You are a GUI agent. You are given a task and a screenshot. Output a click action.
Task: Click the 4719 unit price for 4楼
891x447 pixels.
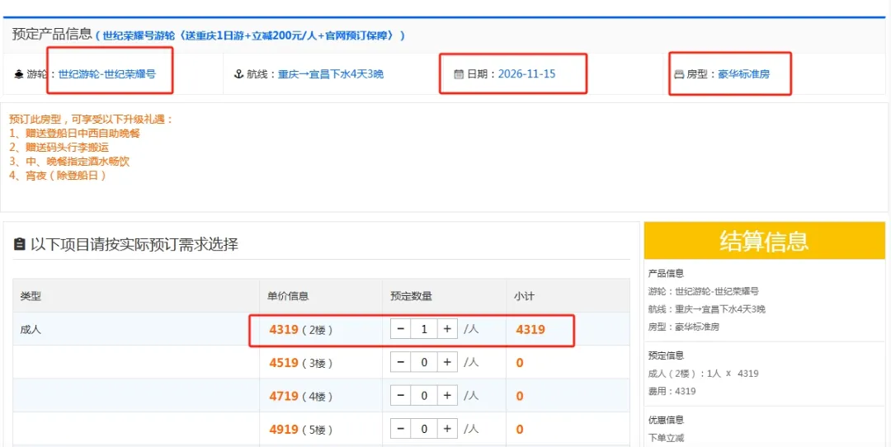(x=283, y=396)
